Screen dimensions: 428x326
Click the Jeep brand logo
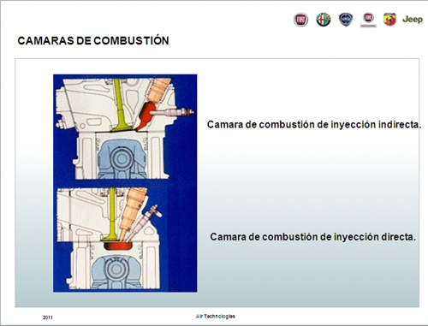[x=413, y=20]
